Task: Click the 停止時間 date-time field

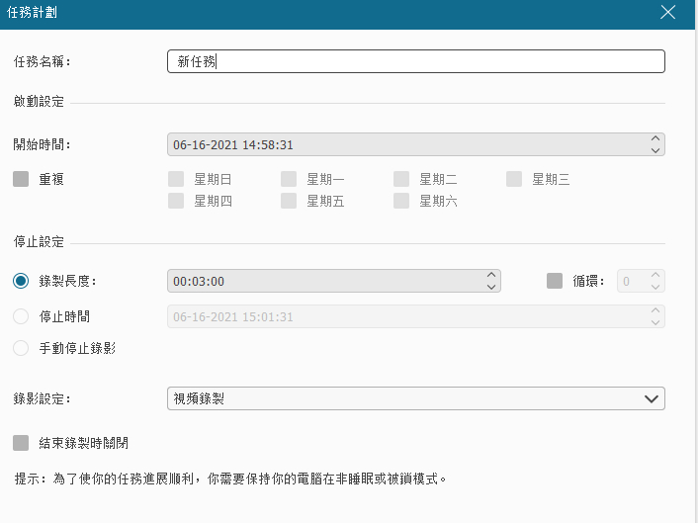Action: 416,316
